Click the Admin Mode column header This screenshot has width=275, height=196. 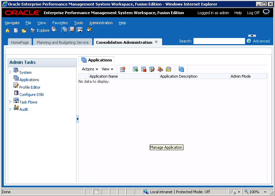(248, 76)
